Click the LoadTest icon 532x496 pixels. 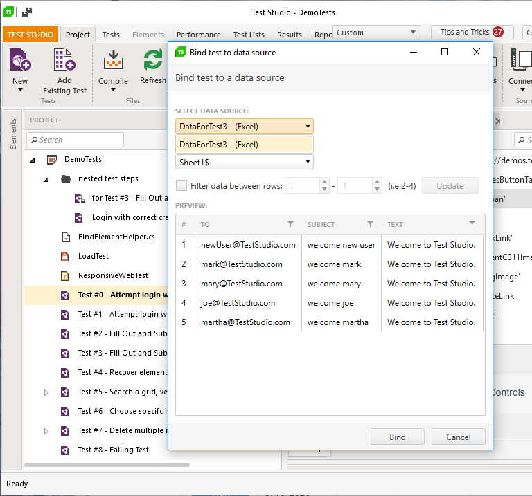coord(65,257)
